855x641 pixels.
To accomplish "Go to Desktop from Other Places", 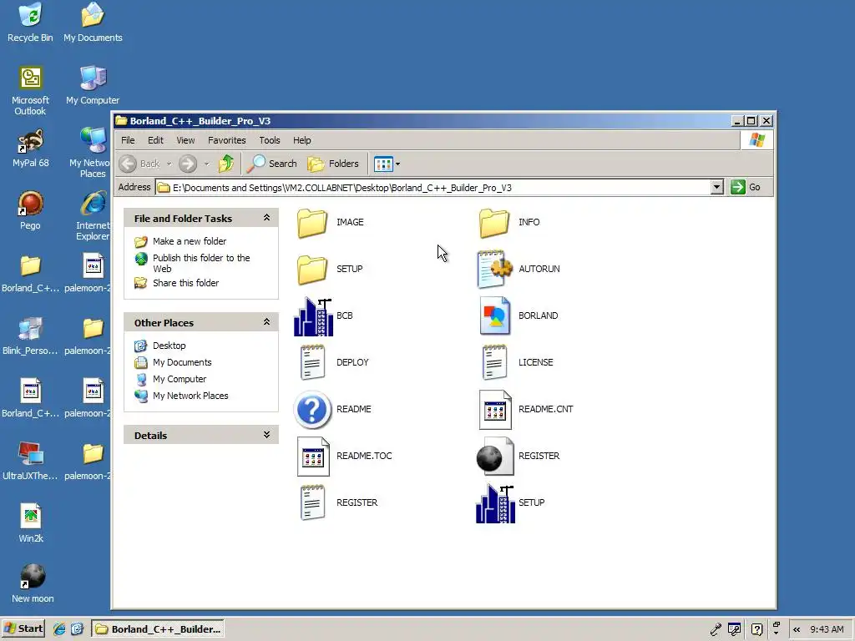I will pos(169,346).
